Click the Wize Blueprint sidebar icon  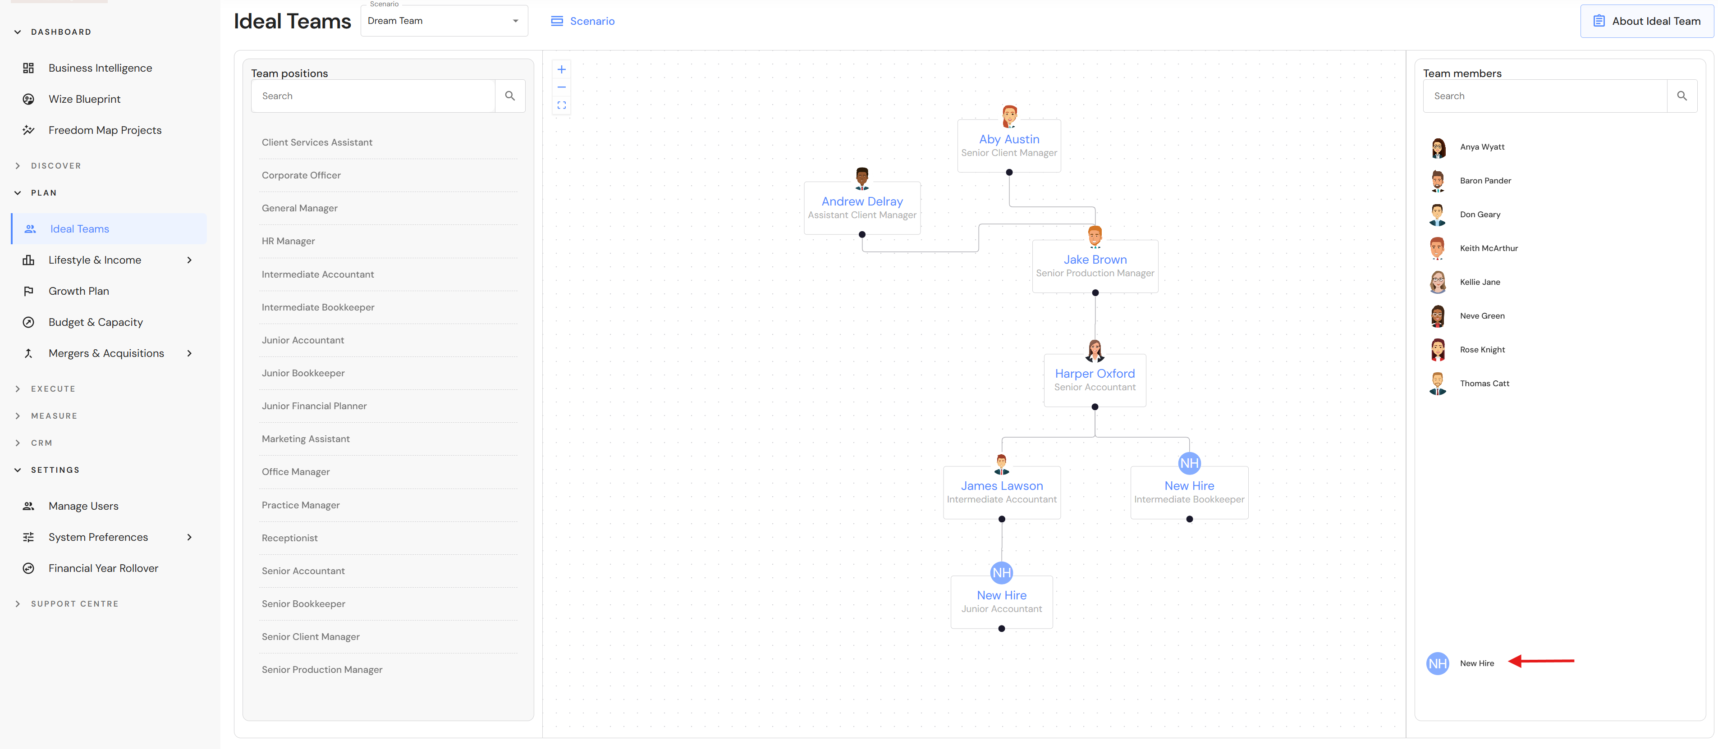pyautogui.click(x=29, y=100)
